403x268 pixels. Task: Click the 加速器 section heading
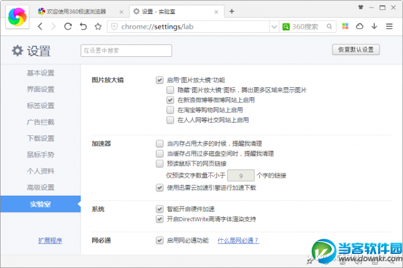click(101, 143)
